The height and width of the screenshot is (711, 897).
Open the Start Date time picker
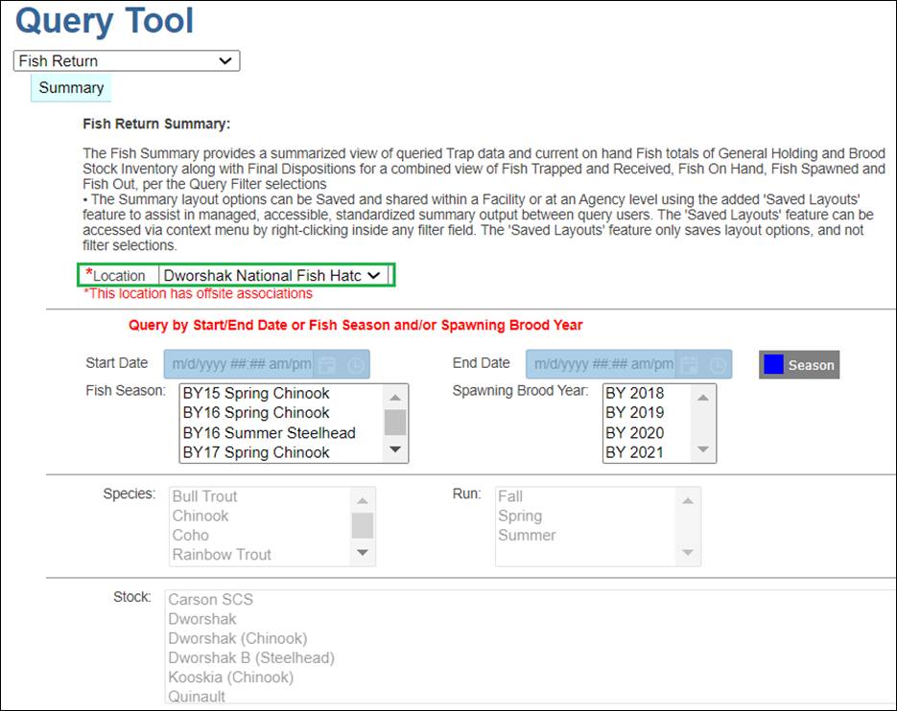pyautogui.click(x=355, y=365)
